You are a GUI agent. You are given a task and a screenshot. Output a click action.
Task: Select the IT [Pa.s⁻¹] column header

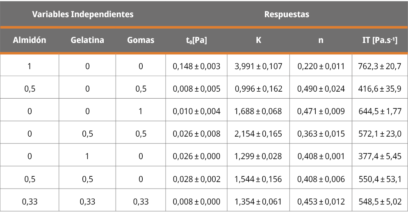(380, 40)
